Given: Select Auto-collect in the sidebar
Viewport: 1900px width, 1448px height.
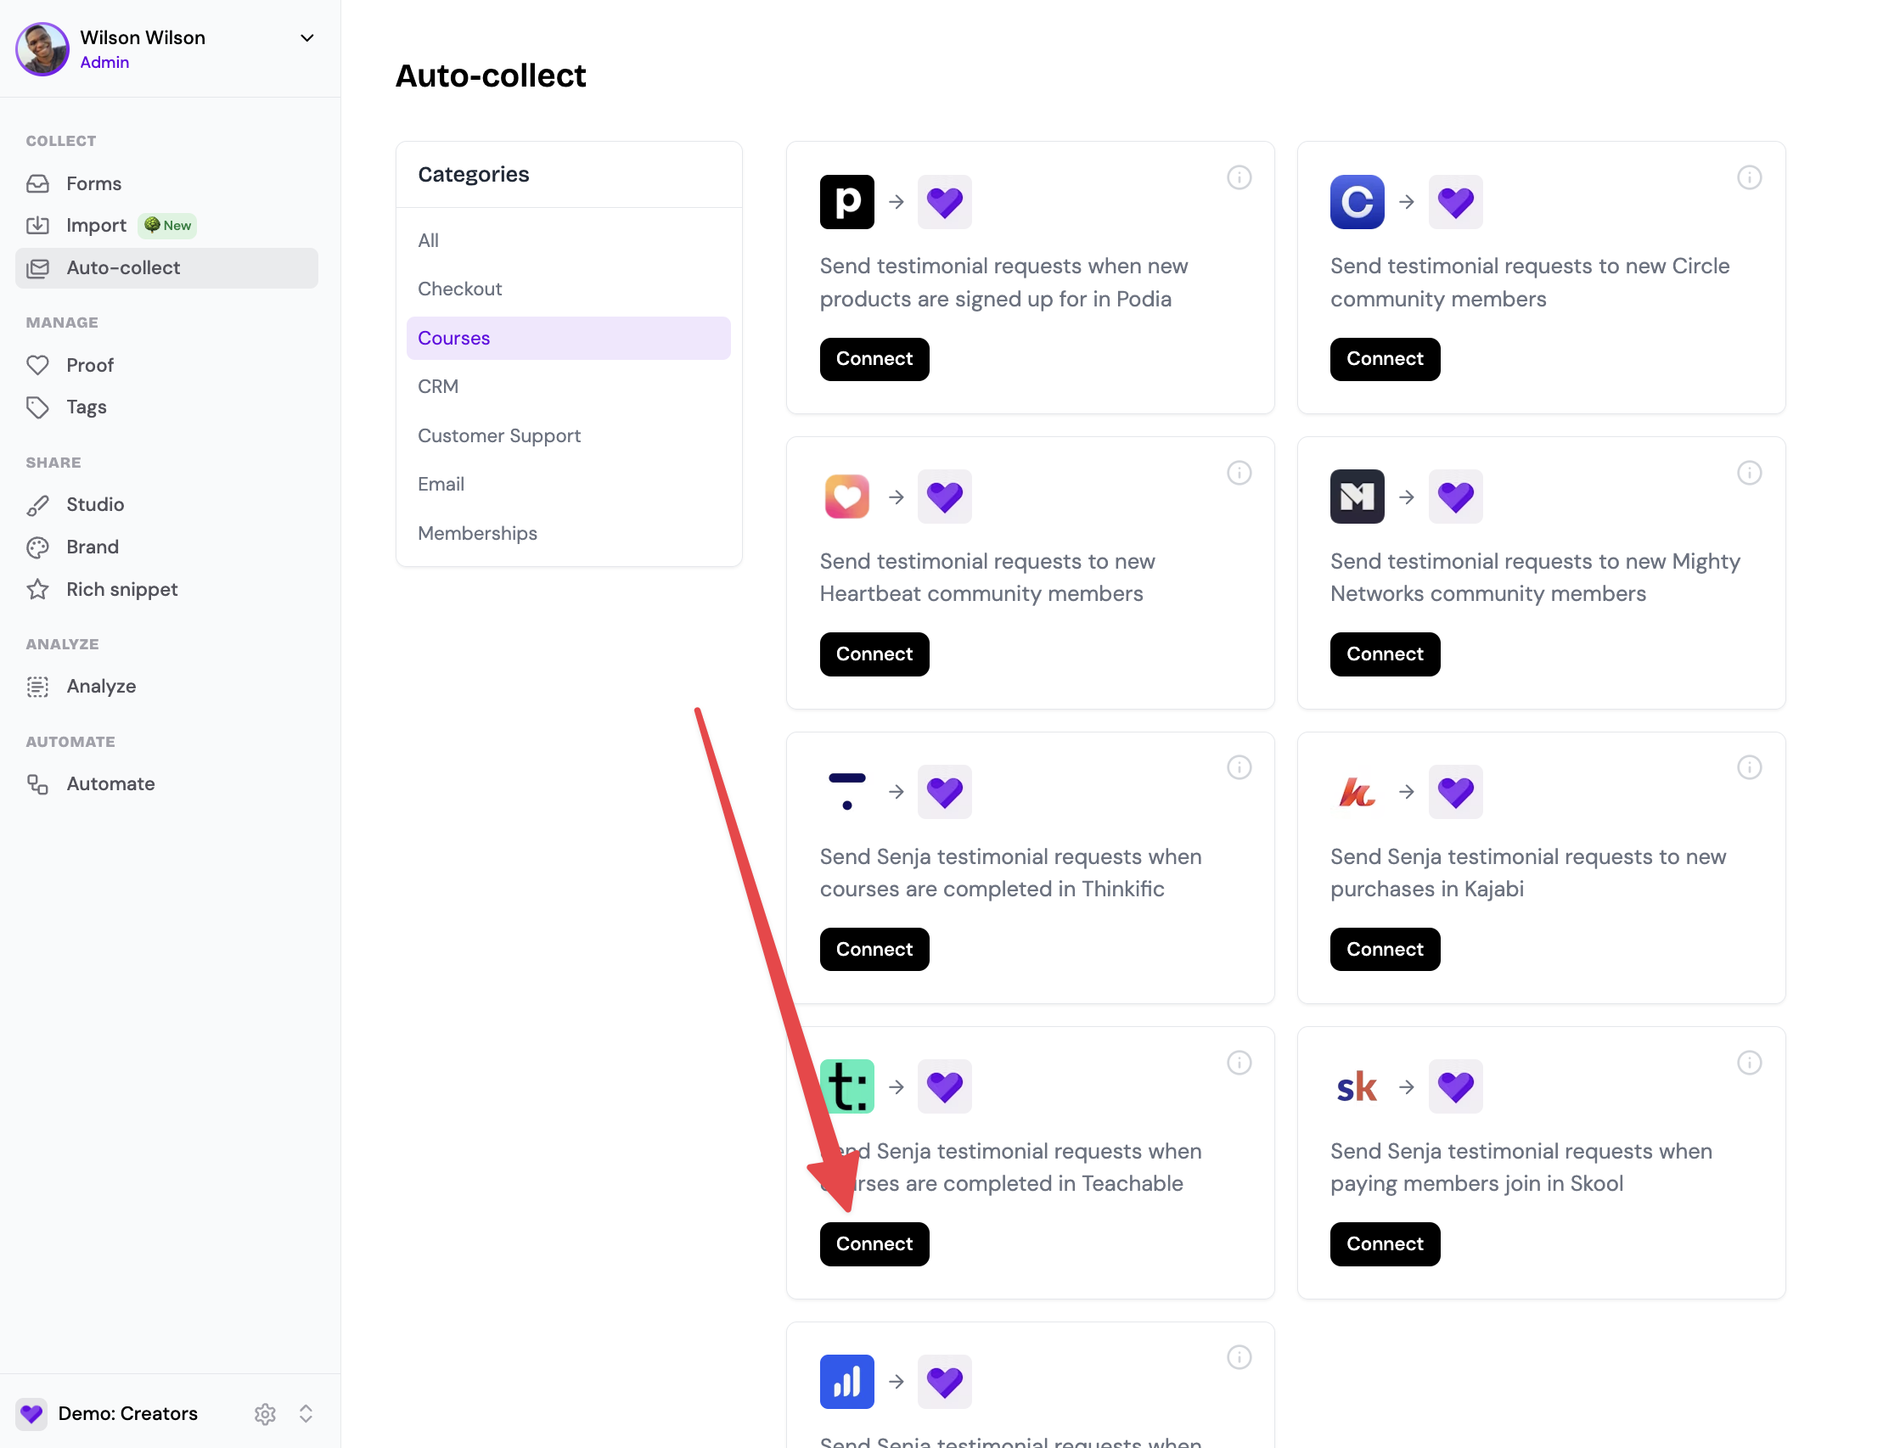Looking at the screenshot, I should [x=166, y=268].
